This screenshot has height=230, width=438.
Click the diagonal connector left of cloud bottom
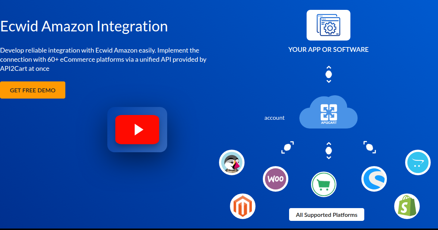(x=288, y=147)
